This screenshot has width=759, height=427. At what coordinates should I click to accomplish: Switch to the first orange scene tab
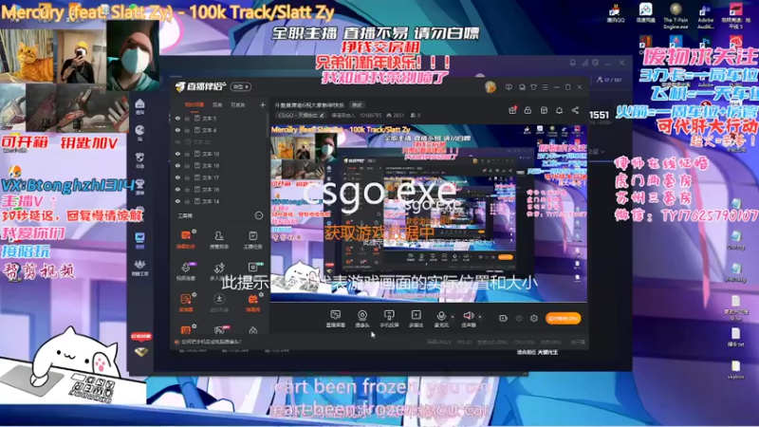(x=194, y=104)
